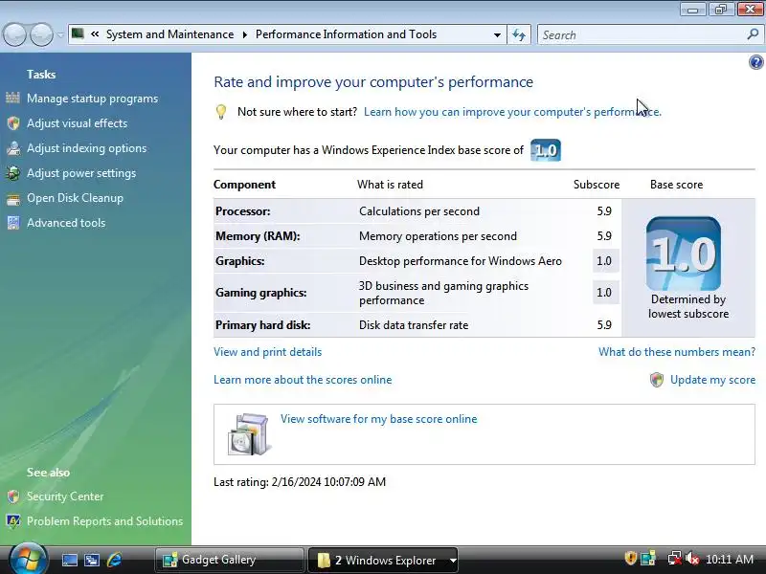Viewport: 766px width, 574px height.
Task: Click the taskbar clock showing 10:11 AM
Action: coord(730,559)
